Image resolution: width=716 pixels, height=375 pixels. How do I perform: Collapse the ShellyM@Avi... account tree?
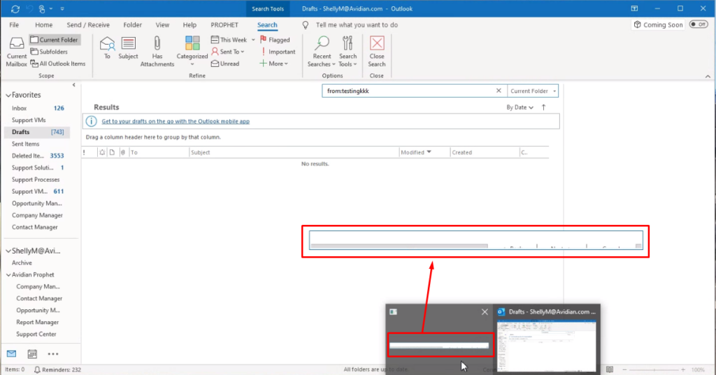pos(8,251)
